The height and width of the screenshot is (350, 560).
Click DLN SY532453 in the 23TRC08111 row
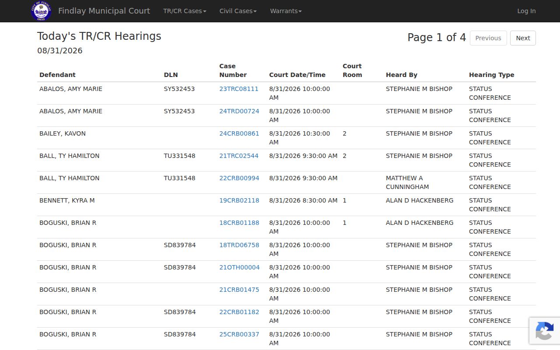(179, 89)
